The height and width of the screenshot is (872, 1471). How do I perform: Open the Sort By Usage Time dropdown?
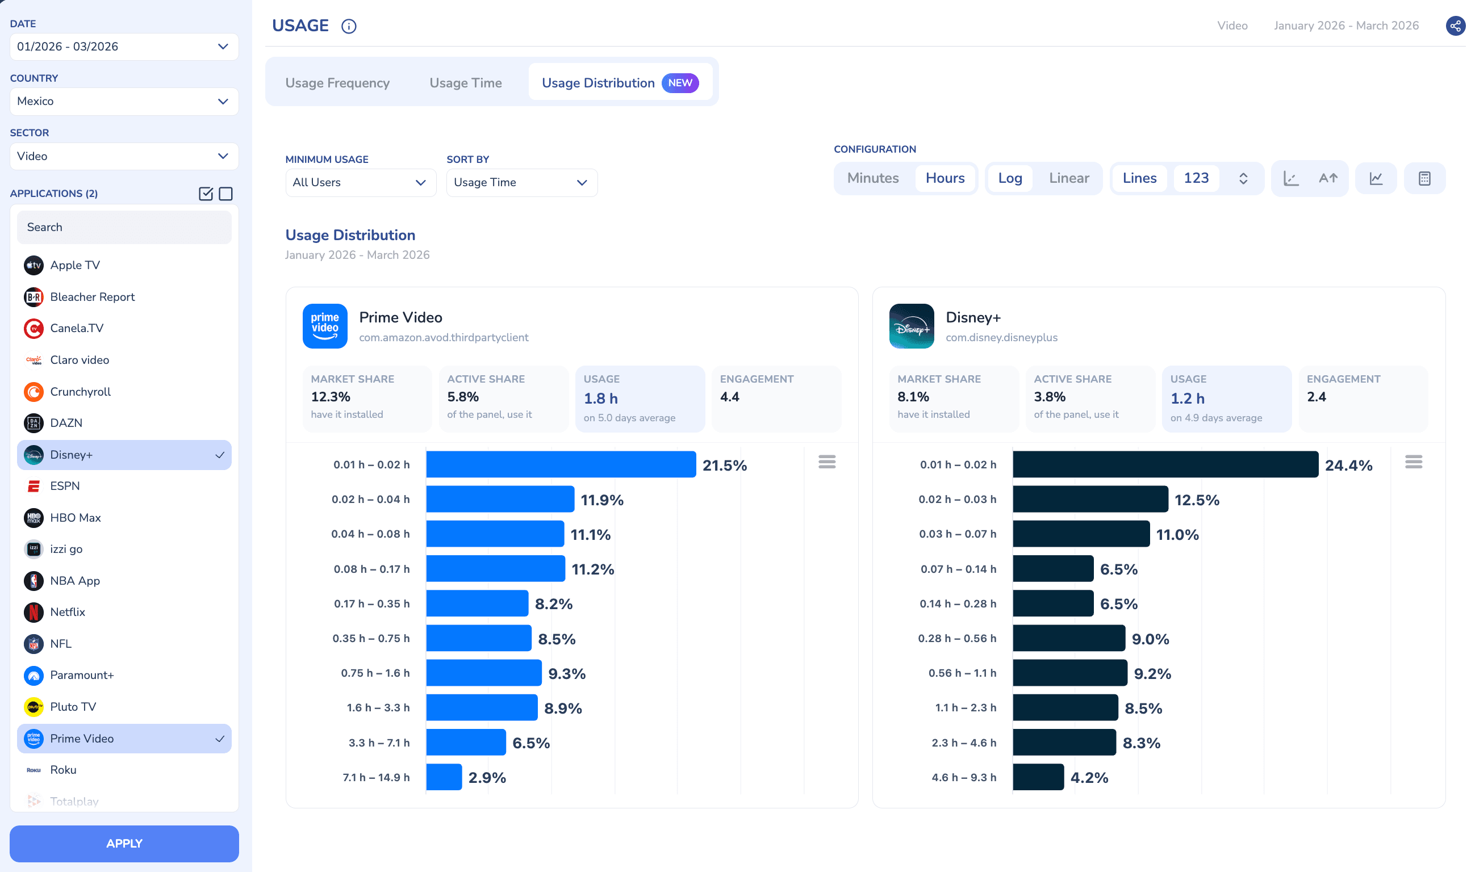click(x=521, y=182)
